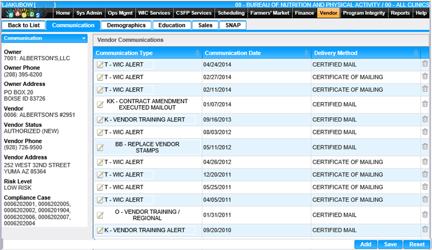Open the Vendor menu
This screenshot has width=432, height=250.
coord(328,13)
